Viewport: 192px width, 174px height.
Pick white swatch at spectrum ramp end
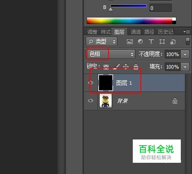[x=174, y=19]
